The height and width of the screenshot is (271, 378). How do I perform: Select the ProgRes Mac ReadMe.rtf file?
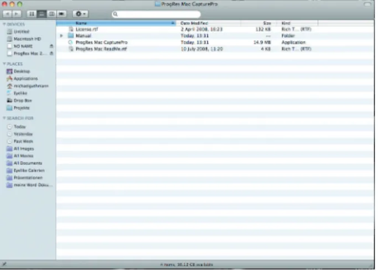pos(215,49)
